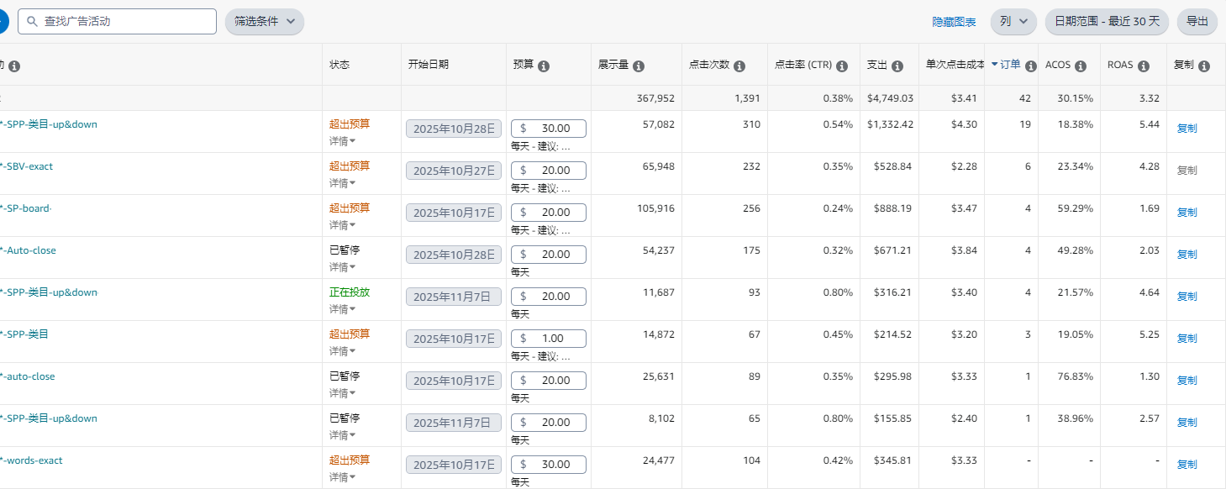Open the 列 columns dropdown
This screenshot has height=489, width=1226.
click(1013, 22)
